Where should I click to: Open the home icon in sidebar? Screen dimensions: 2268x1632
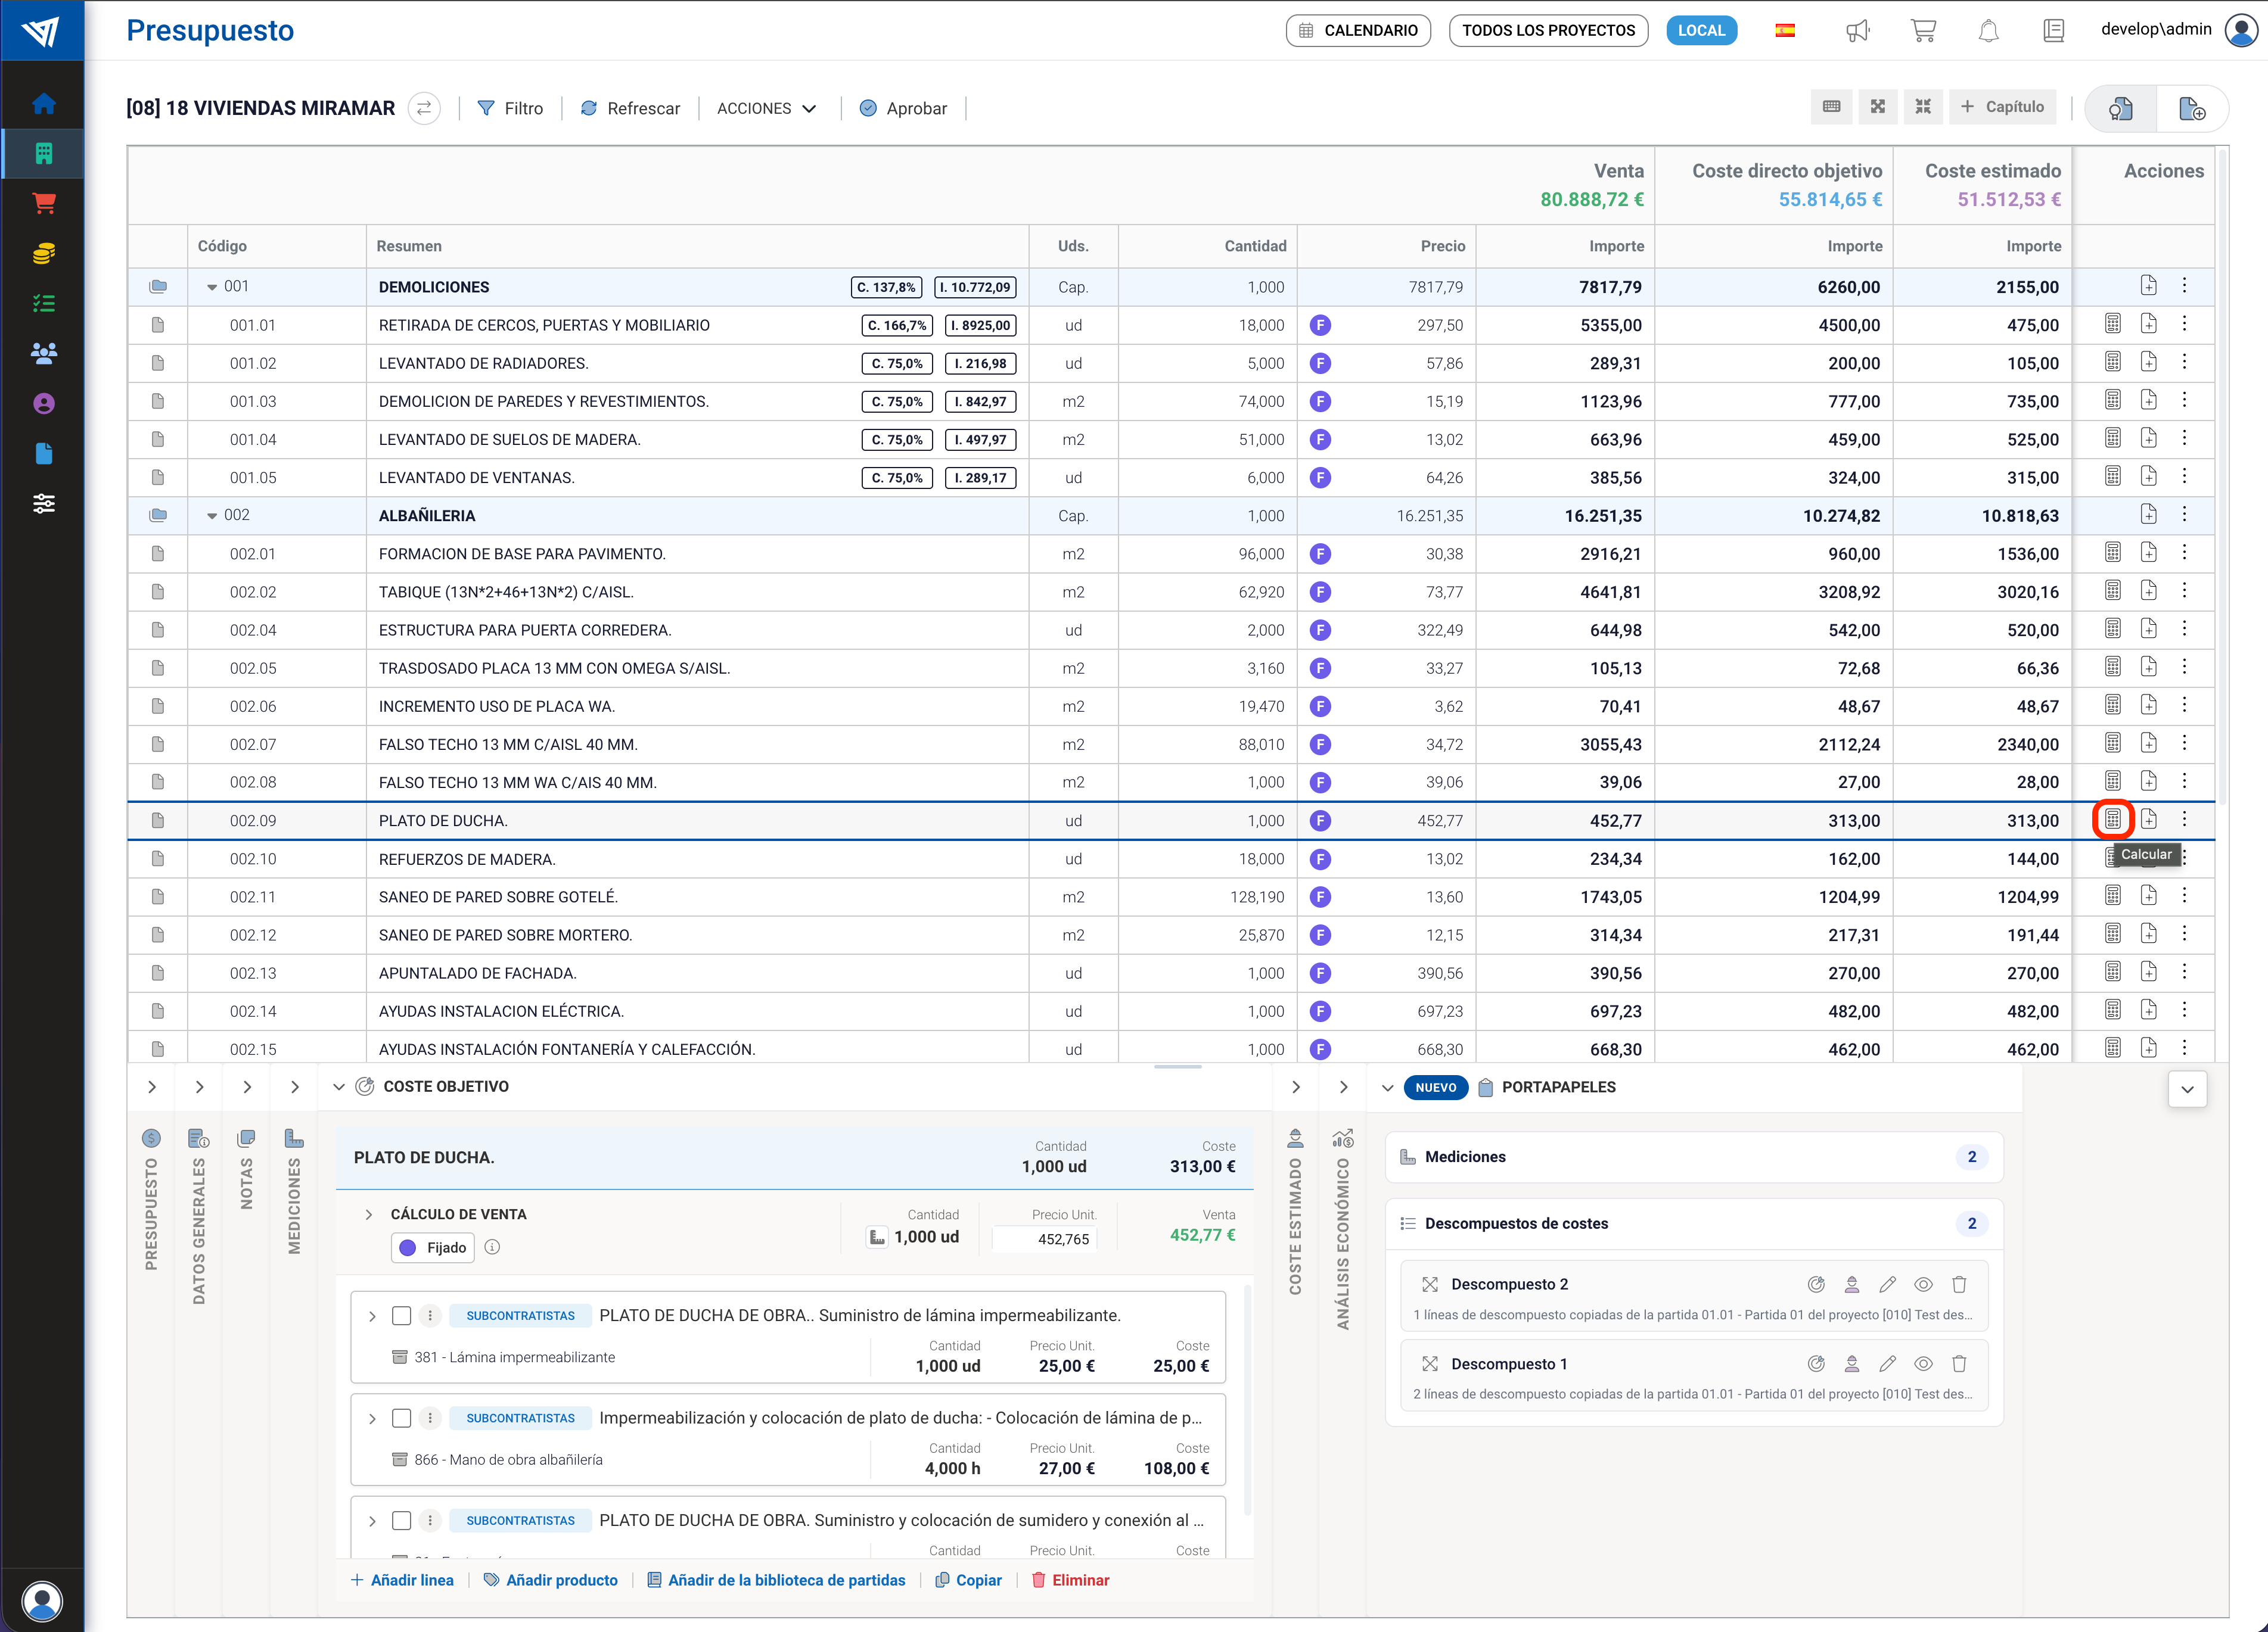pyautogui.click(x=43, y=103)
